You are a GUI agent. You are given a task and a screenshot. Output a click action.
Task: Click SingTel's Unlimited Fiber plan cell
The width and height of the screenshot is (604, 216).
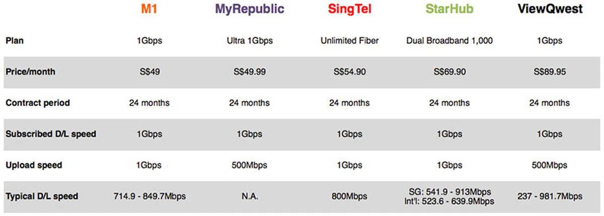point(349,40)
